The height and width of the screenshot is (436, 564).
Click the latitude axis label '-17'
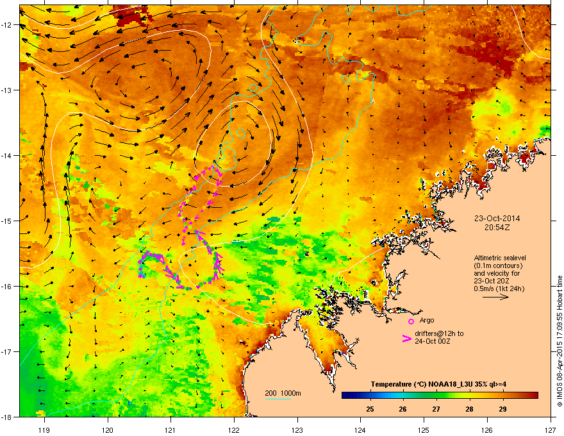click(x=6, y=351)
